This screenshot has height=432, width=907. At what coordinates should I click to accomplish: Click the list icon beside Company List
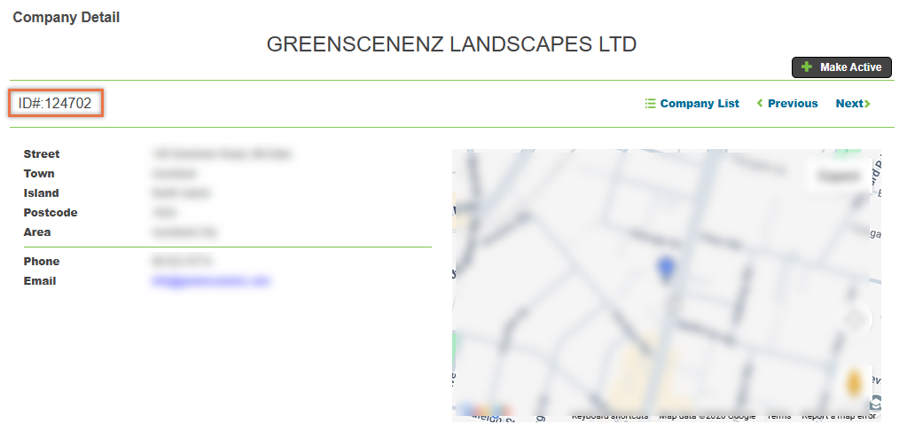[650, 104]
